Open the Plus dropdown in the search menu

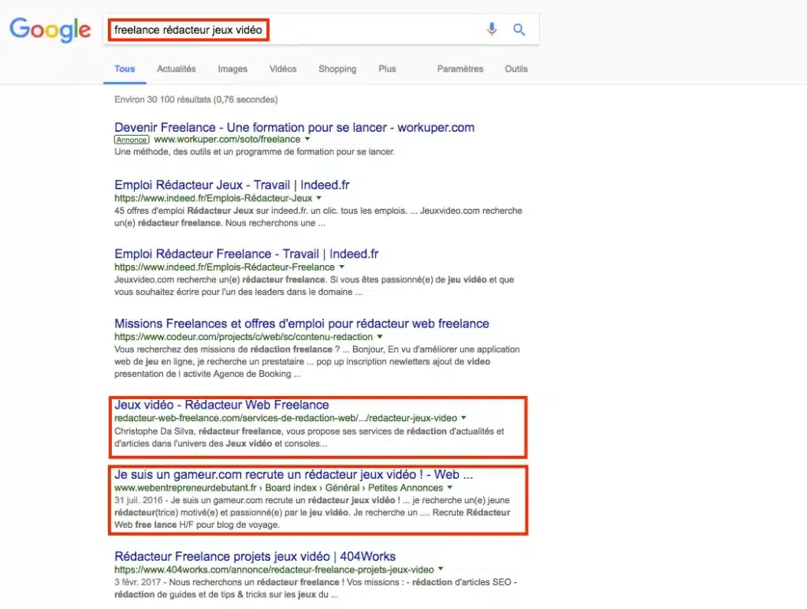coord(387,69)
